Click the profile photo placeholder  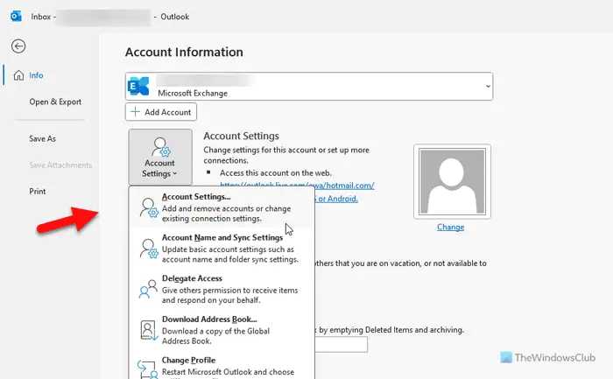coord(452,181)
